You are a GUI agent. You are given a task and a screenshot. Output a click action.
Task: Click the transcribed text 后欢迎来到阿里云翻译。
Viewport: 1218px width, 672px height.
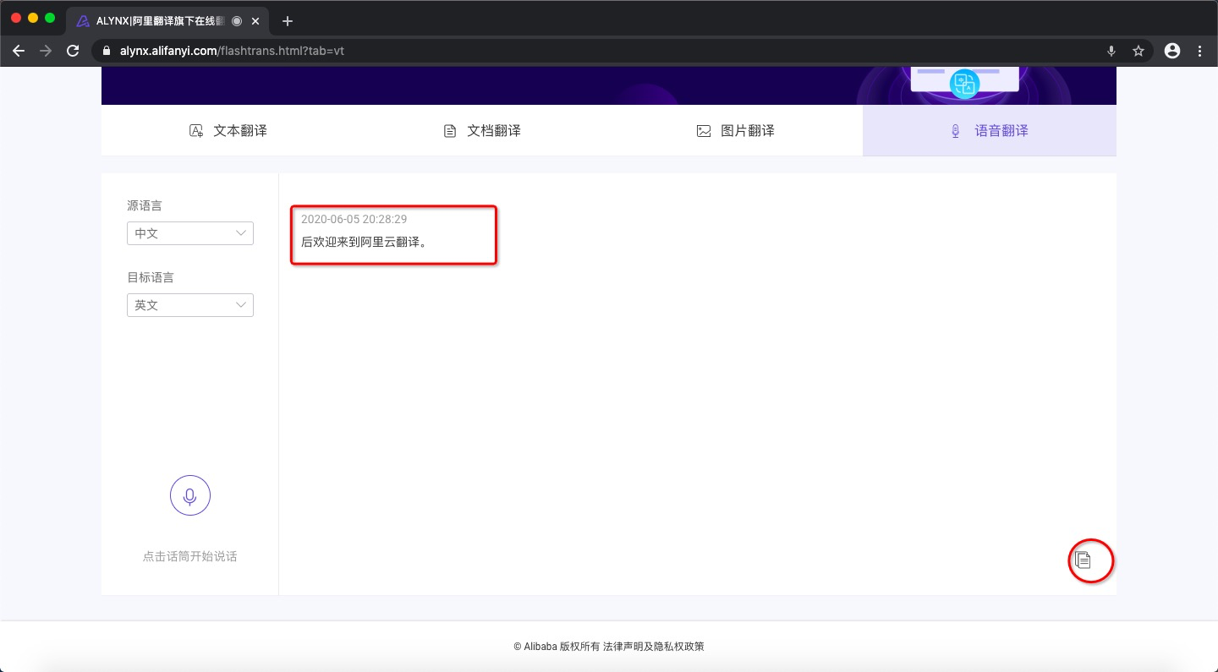pos(365,242)
